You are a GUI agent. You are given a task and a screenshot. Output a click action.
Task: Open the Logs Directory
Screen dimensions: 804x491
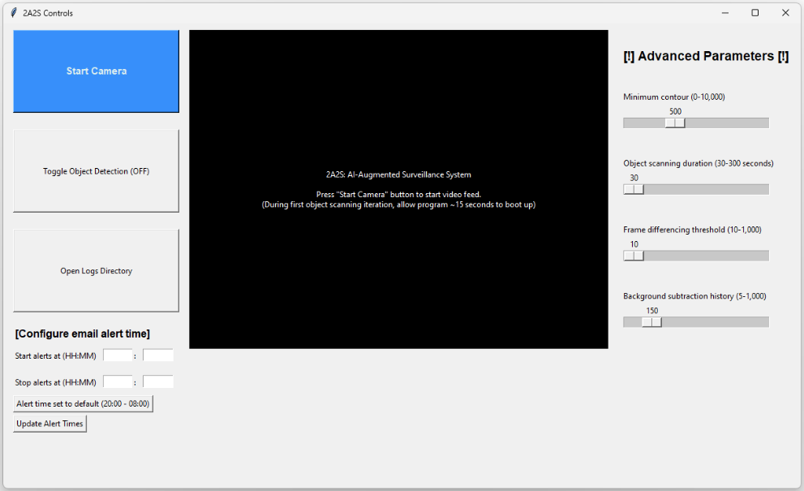[96, 271]
